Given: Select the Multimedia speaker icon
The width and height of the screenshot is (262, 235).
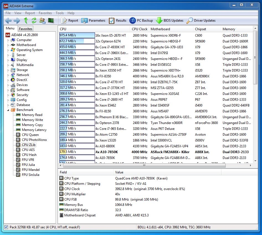Looking at the screenshot, I should point(13,65).
